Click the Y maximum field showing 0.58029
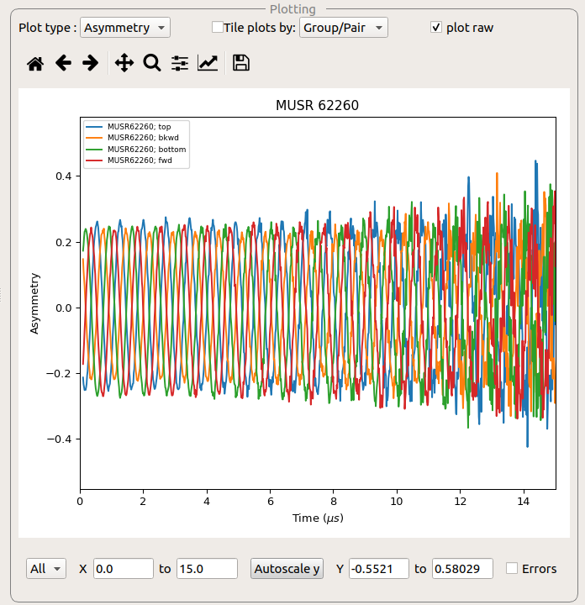 click(x=462, y=569)
